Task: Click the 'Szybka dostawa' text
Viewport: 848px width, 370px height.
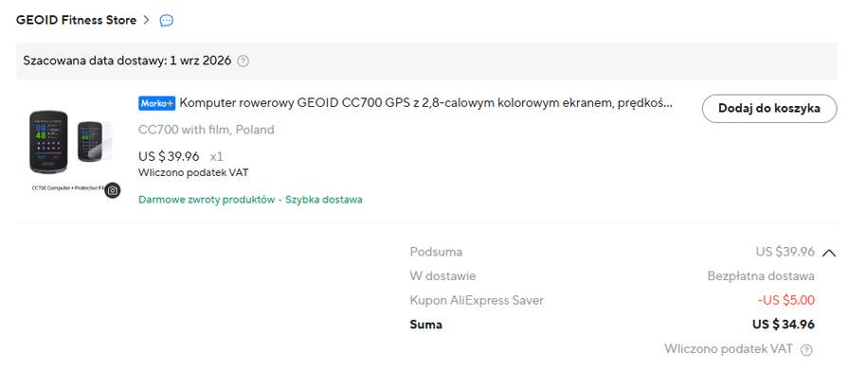Action: [324, 200]
